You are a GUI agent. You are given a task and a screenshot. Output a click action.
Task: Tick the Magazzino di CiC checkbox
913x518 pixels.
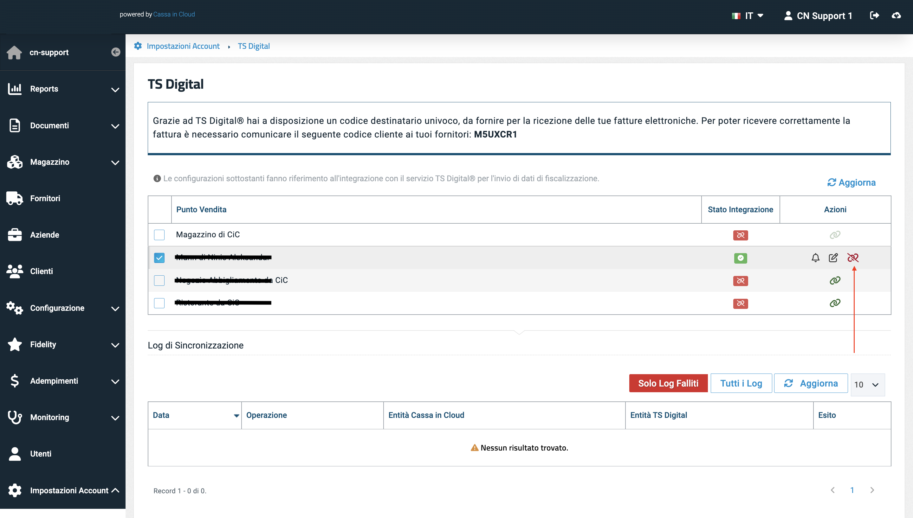point(159,235)
